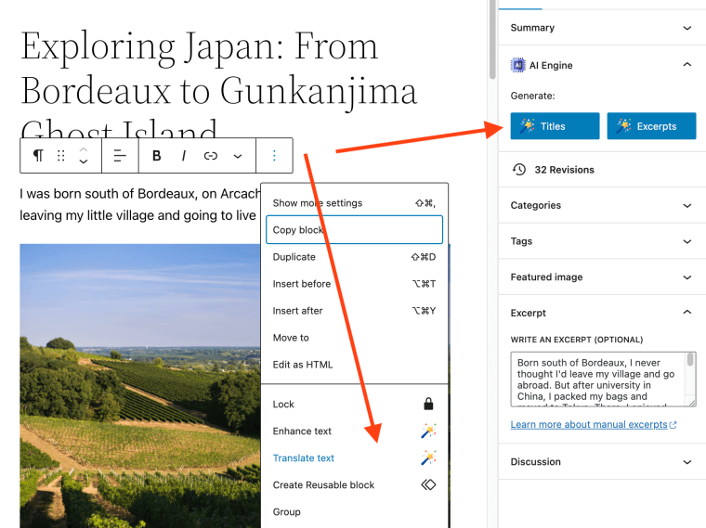Select Edit as HTML option
The width and height of the screenshot is (706, 528).
(x=354, y=365)
